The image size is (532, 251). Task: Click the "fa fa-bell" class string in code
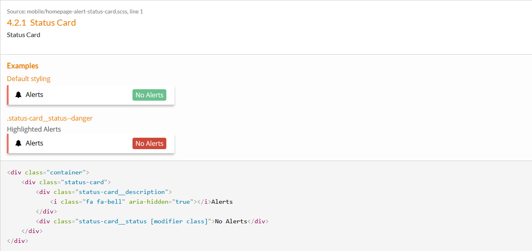click(104, 202)
